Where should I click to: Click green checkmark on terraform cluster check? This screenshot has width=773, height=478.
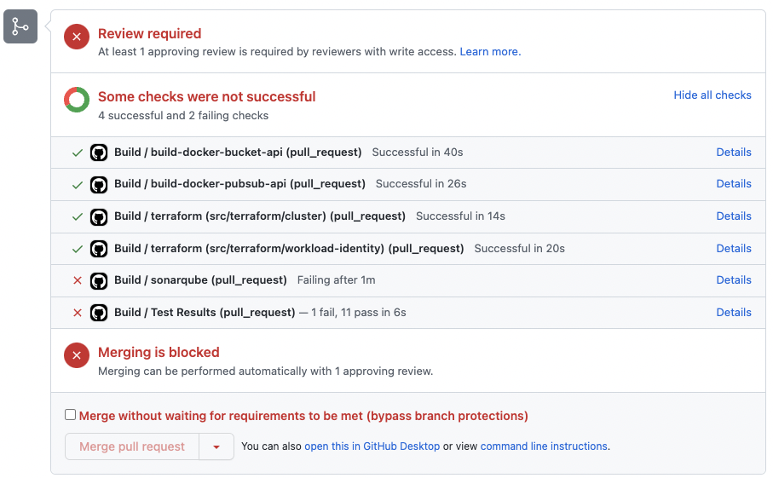(78, 216)
